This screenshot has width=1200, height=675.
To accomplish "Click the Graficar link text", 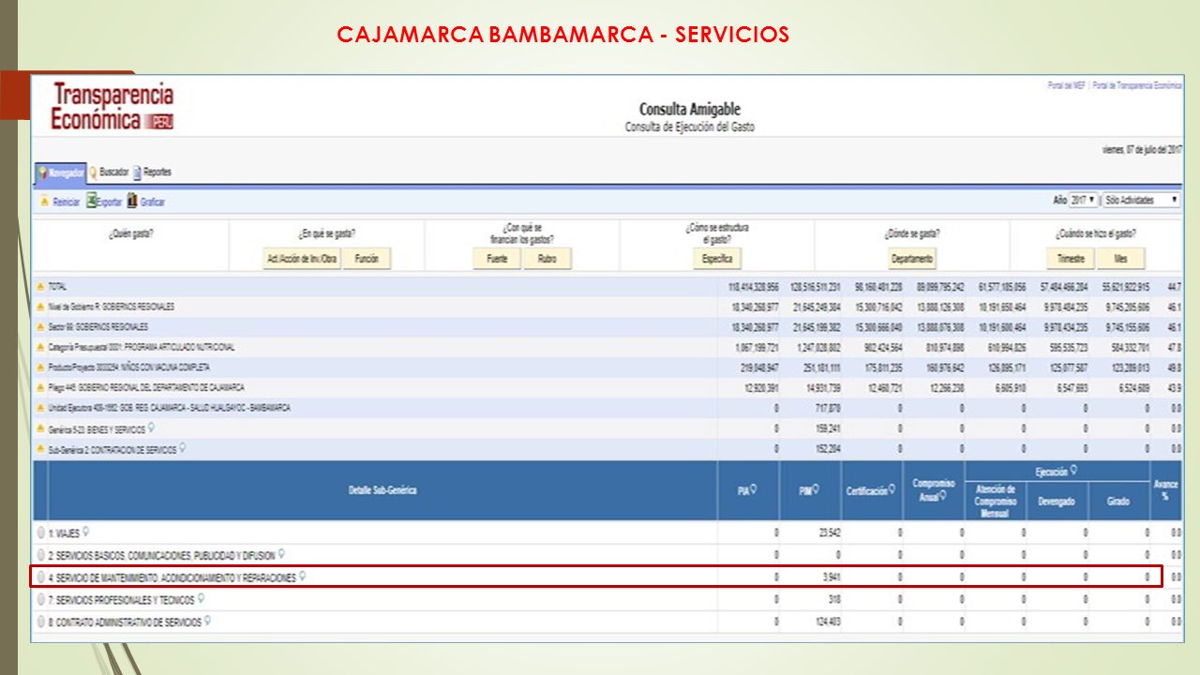I will coord(153,202).
